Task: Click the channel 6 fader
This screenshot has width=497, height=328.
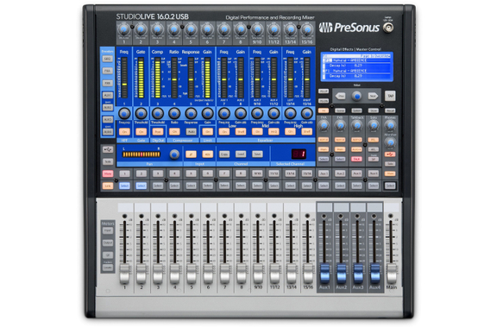Action: pyautogui.click(x=208, y=274)
